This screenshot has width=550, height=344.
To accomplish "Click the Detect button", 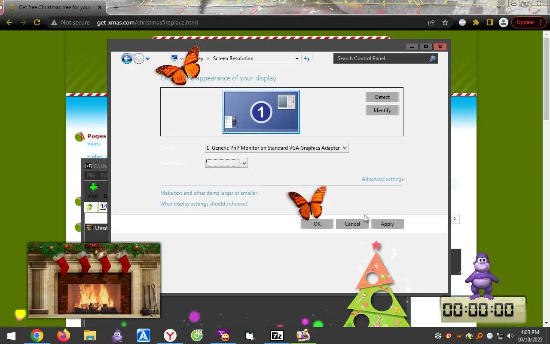I will 382,97.
